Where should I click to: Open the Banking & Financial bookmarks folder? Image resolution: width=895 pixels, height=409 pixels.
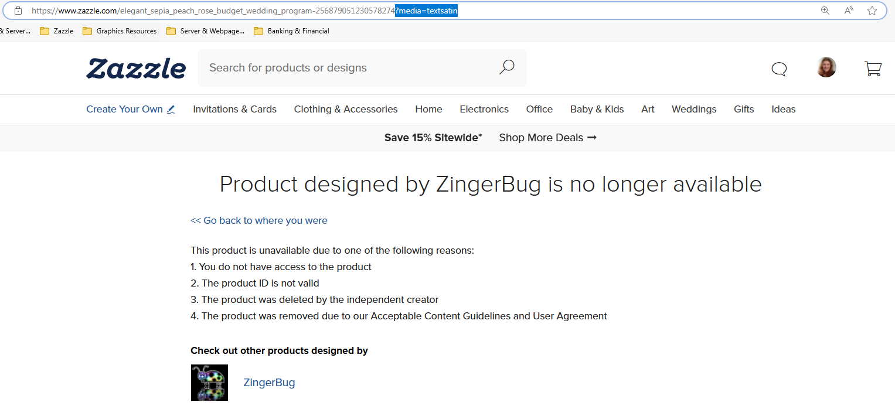292,31
